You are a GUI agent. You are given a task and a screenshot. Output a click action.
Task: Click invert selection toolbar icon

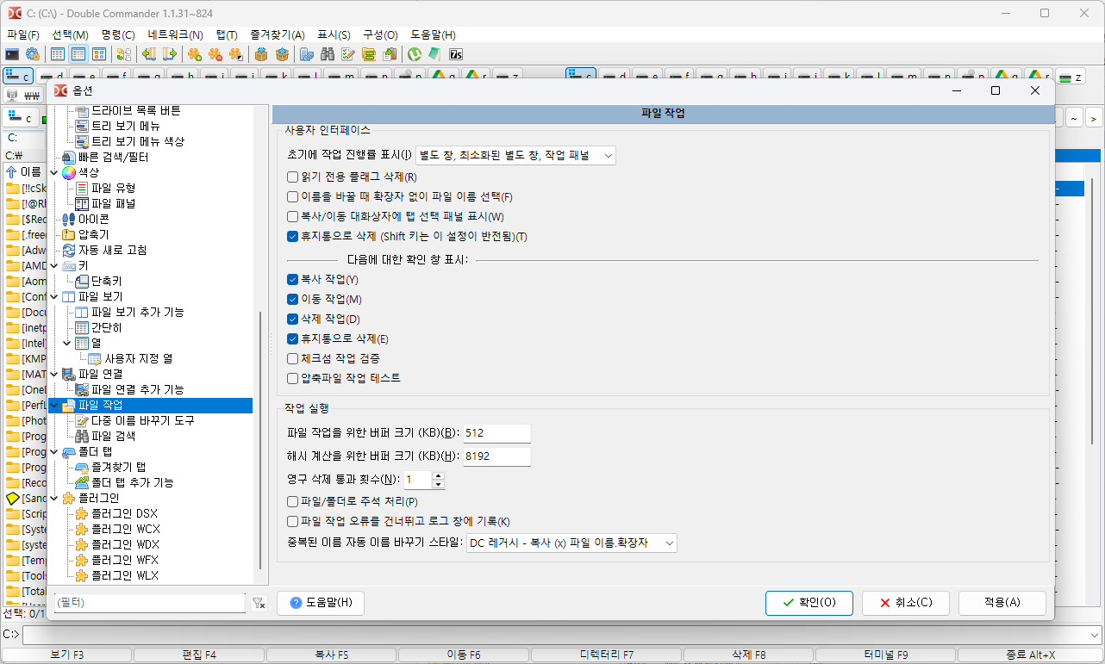point(236,54)
